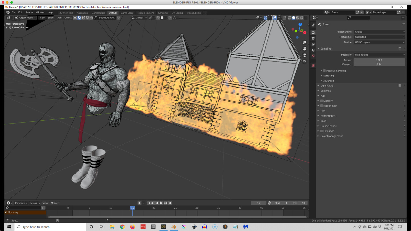Image resolution: width=411 pixels, height=231 pixels.
Task: Open the Feature Set dropdown
Action: [379, 37]
